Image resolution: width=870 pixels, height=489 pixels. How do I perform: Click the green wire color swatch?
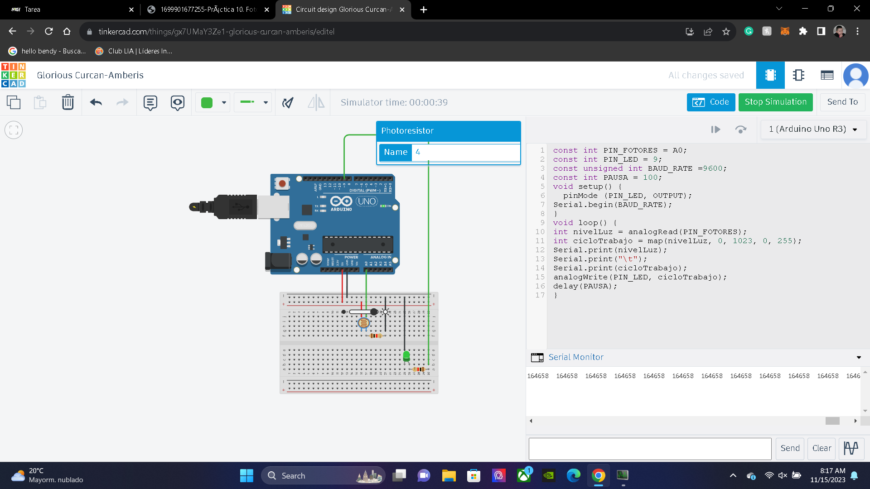point(207,102)
